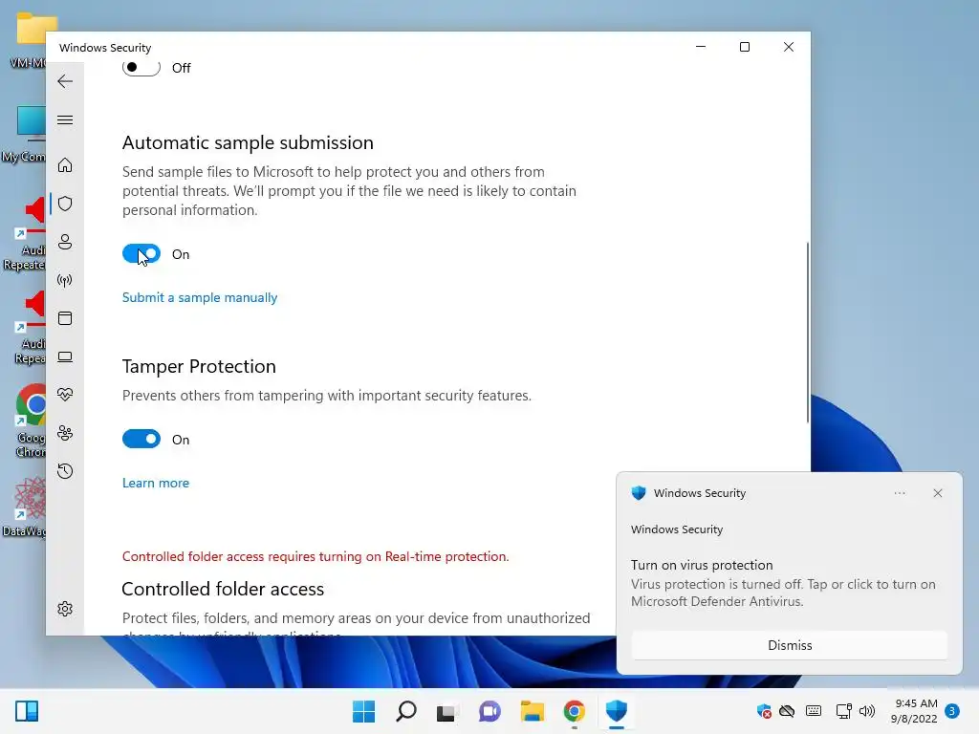
Task: Open Device performance & health heart icon
Action: click(65, 395)
